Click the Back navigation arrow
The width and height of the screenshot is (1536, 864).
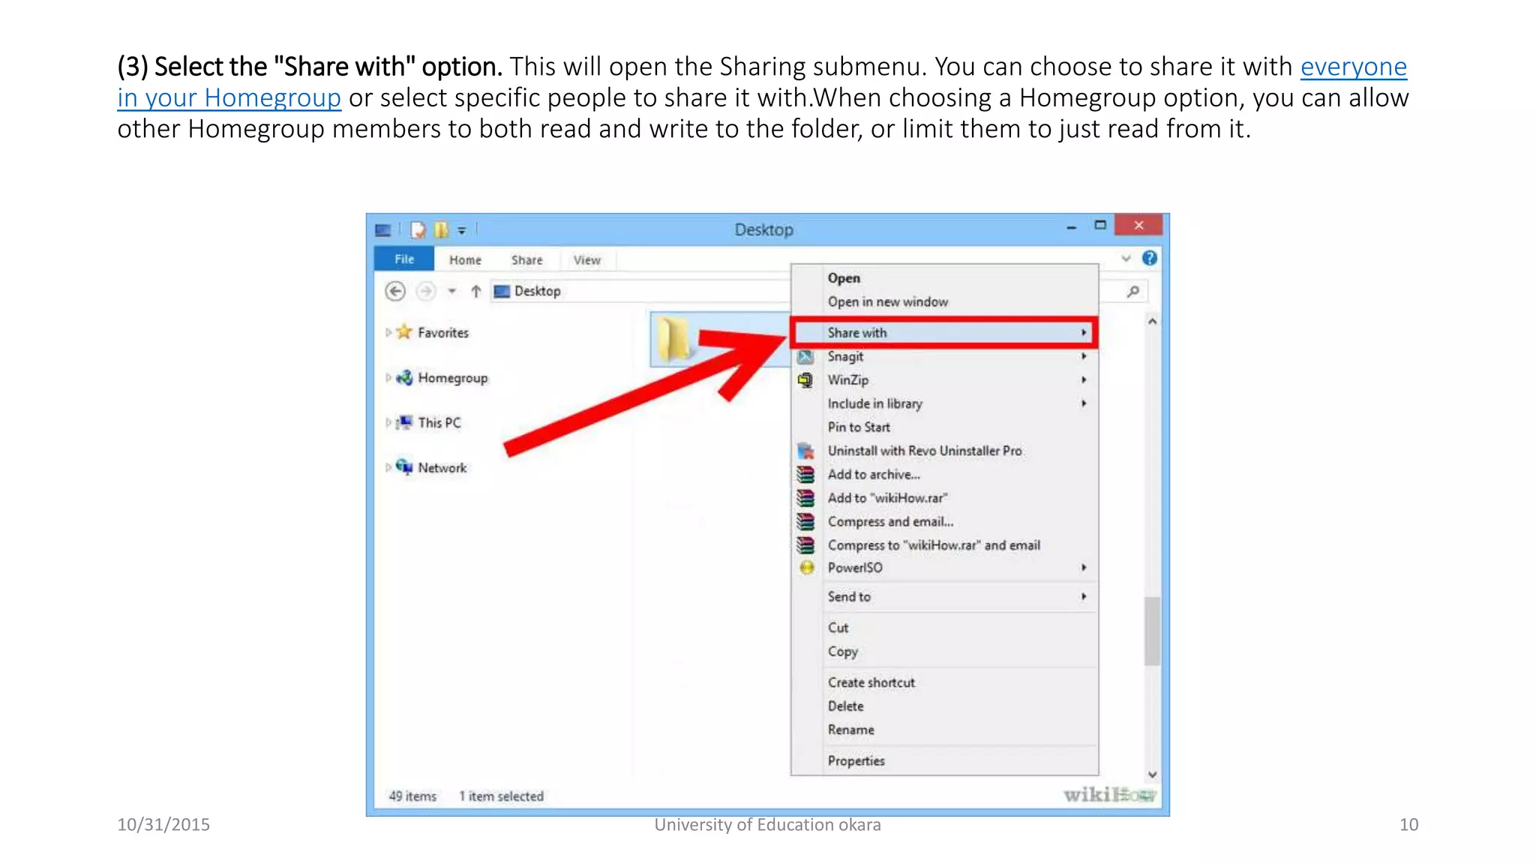[395, 291]
